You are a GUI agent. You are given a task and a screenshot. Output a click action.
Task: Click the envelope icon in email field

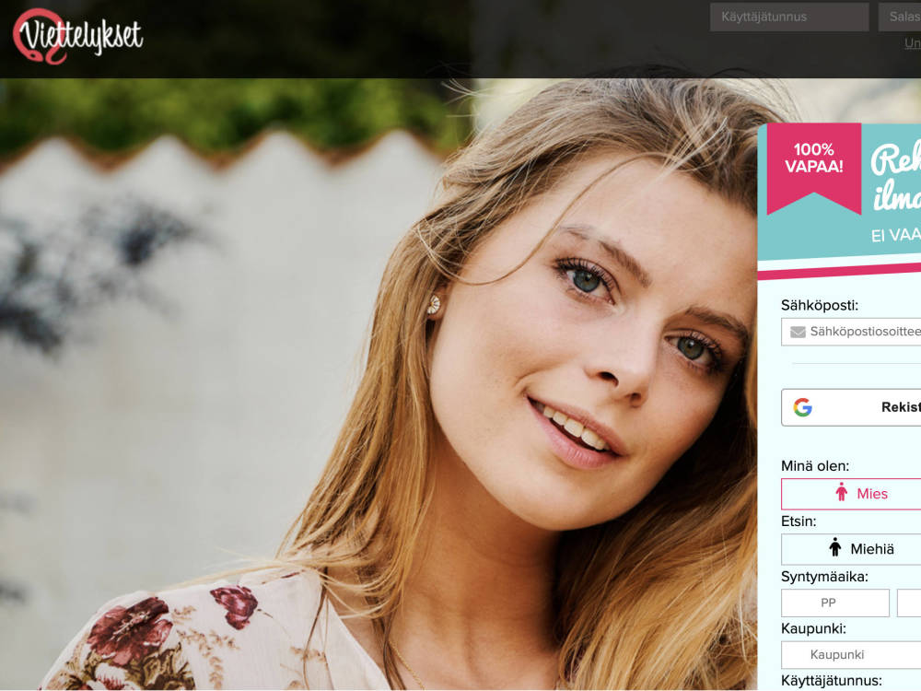point(798,332)
